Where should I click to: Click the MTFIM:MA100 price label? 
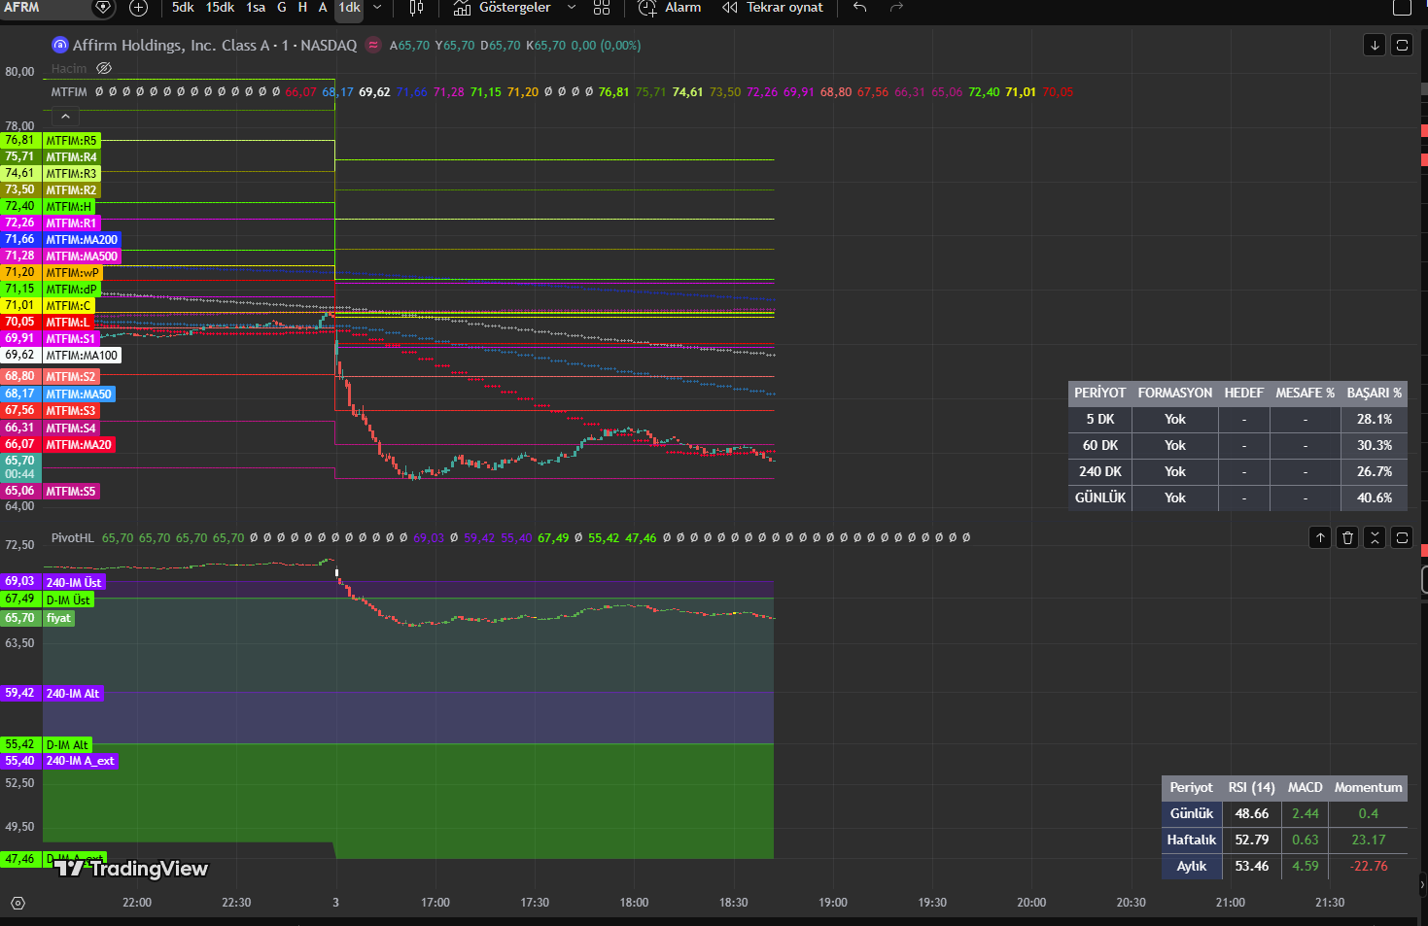pos(82,356)
